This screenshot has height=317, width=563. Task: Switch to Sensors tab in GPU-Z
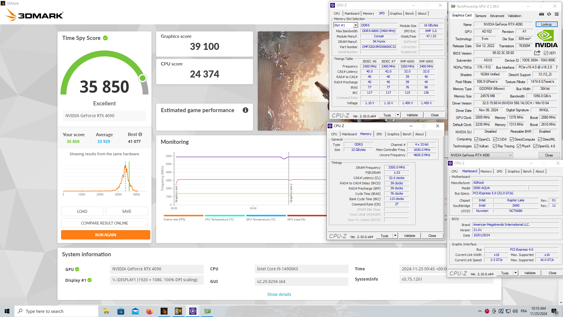pyautogui.click(x=481, y=16)
